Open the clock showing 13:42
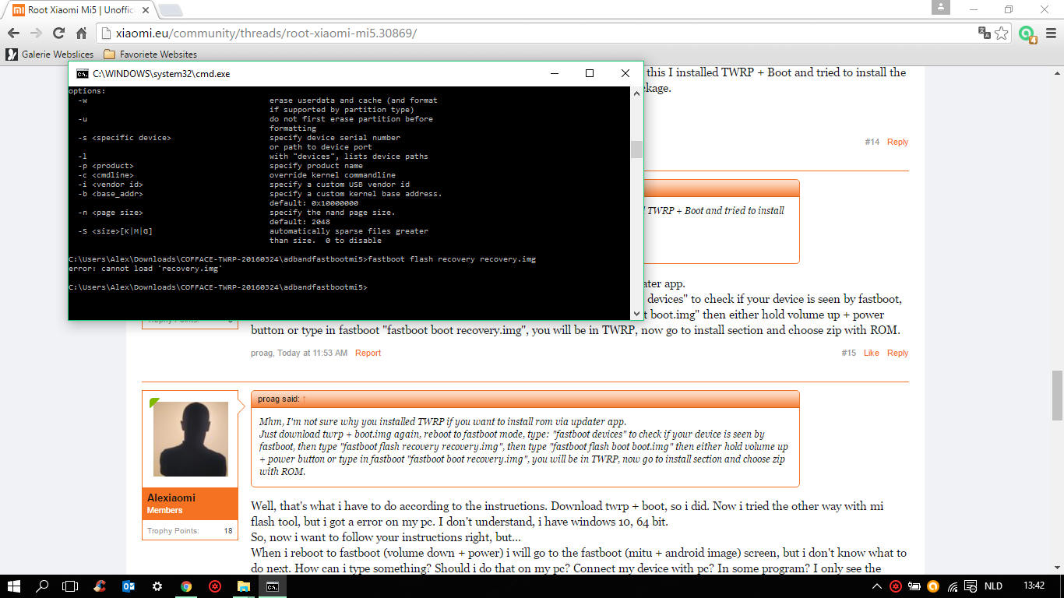Screen dimensions: 1064x598 1034,586
